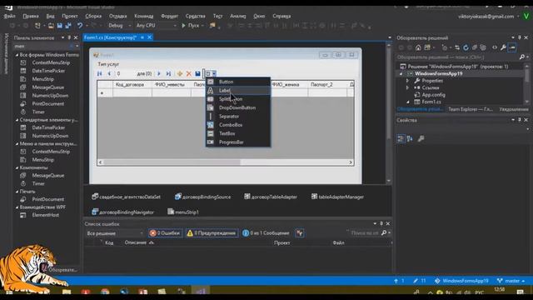Select ElementHost in the toolbox
Image resolution: width=533 pixels, height=300 pixels.
click(x=46, y=215)
